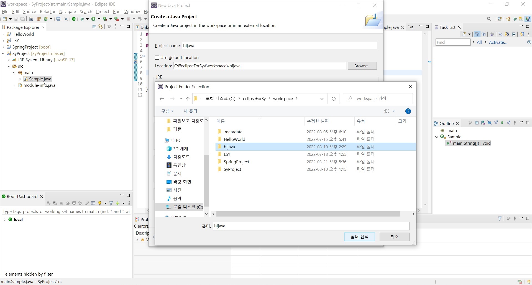The width and height of the screenshot is (532, 285).
Task: Open the Source menu
Action: [x=30, y=12]
